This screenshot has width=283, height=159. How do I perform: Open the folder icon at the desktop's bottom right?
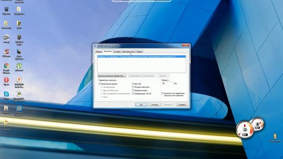click(275, 136)
